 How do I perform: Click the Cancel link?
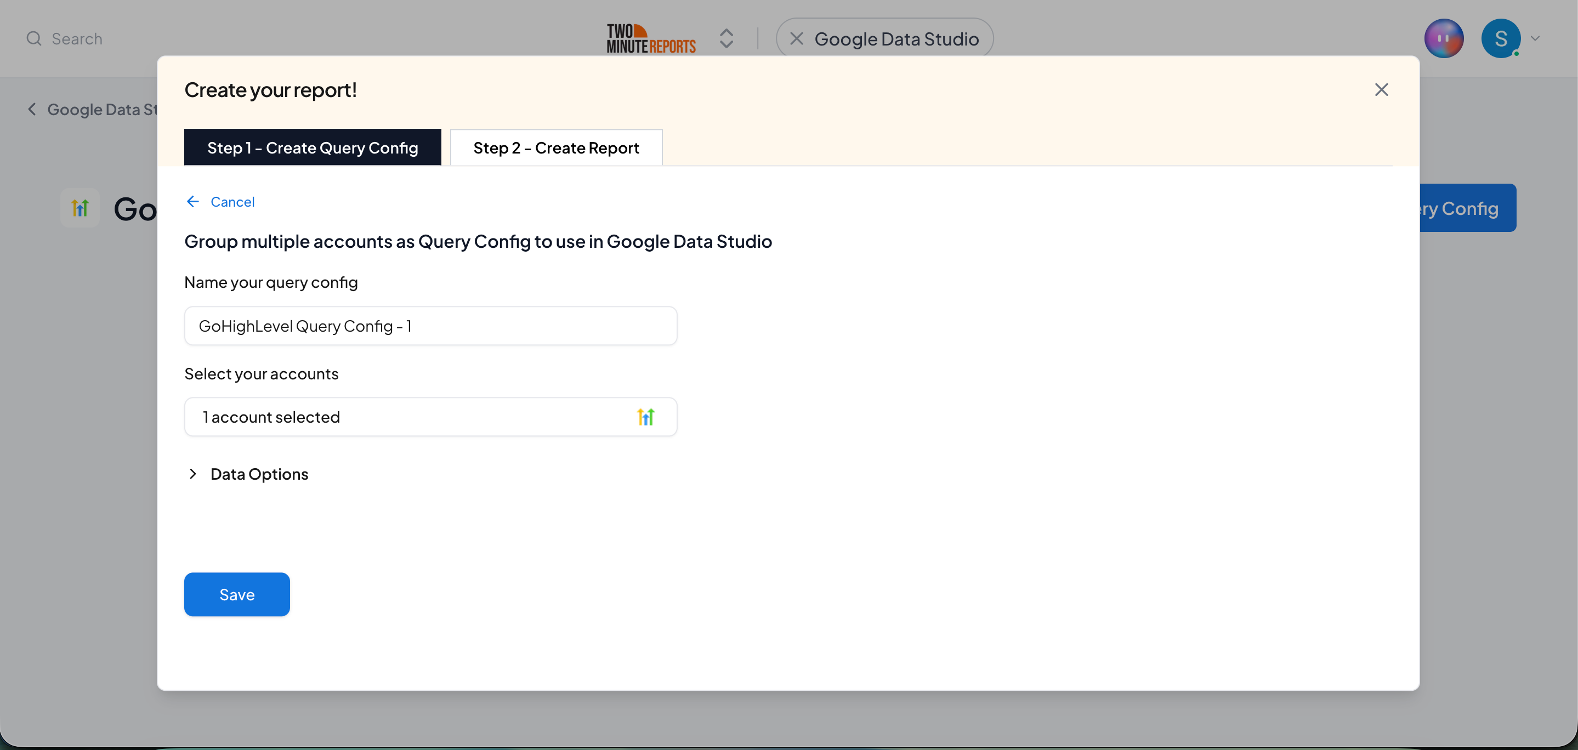(232, 202)
